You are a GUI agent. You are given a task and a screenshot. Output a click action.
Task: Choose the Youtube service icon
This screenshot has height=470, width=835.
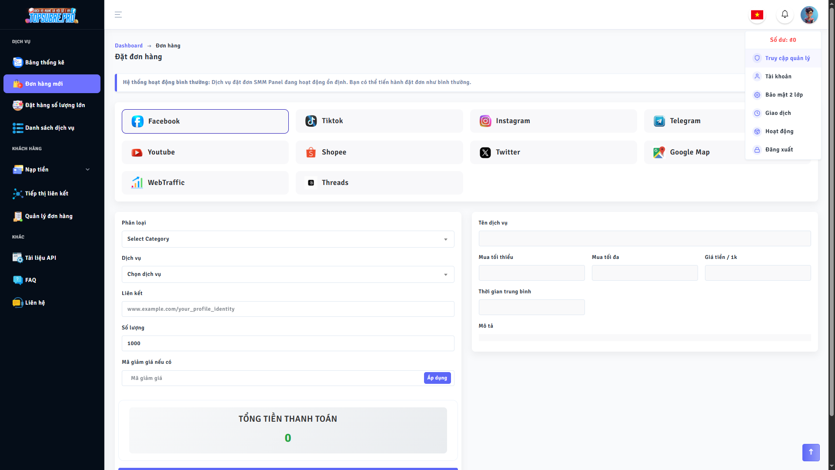click(x=137, y=152)
